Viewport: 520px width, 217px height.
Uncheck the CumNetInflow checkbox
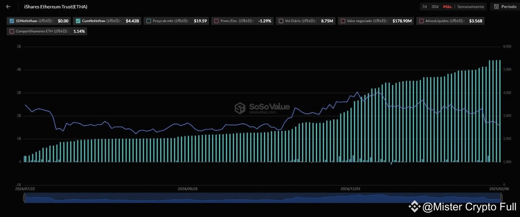[x=78, y=21]
